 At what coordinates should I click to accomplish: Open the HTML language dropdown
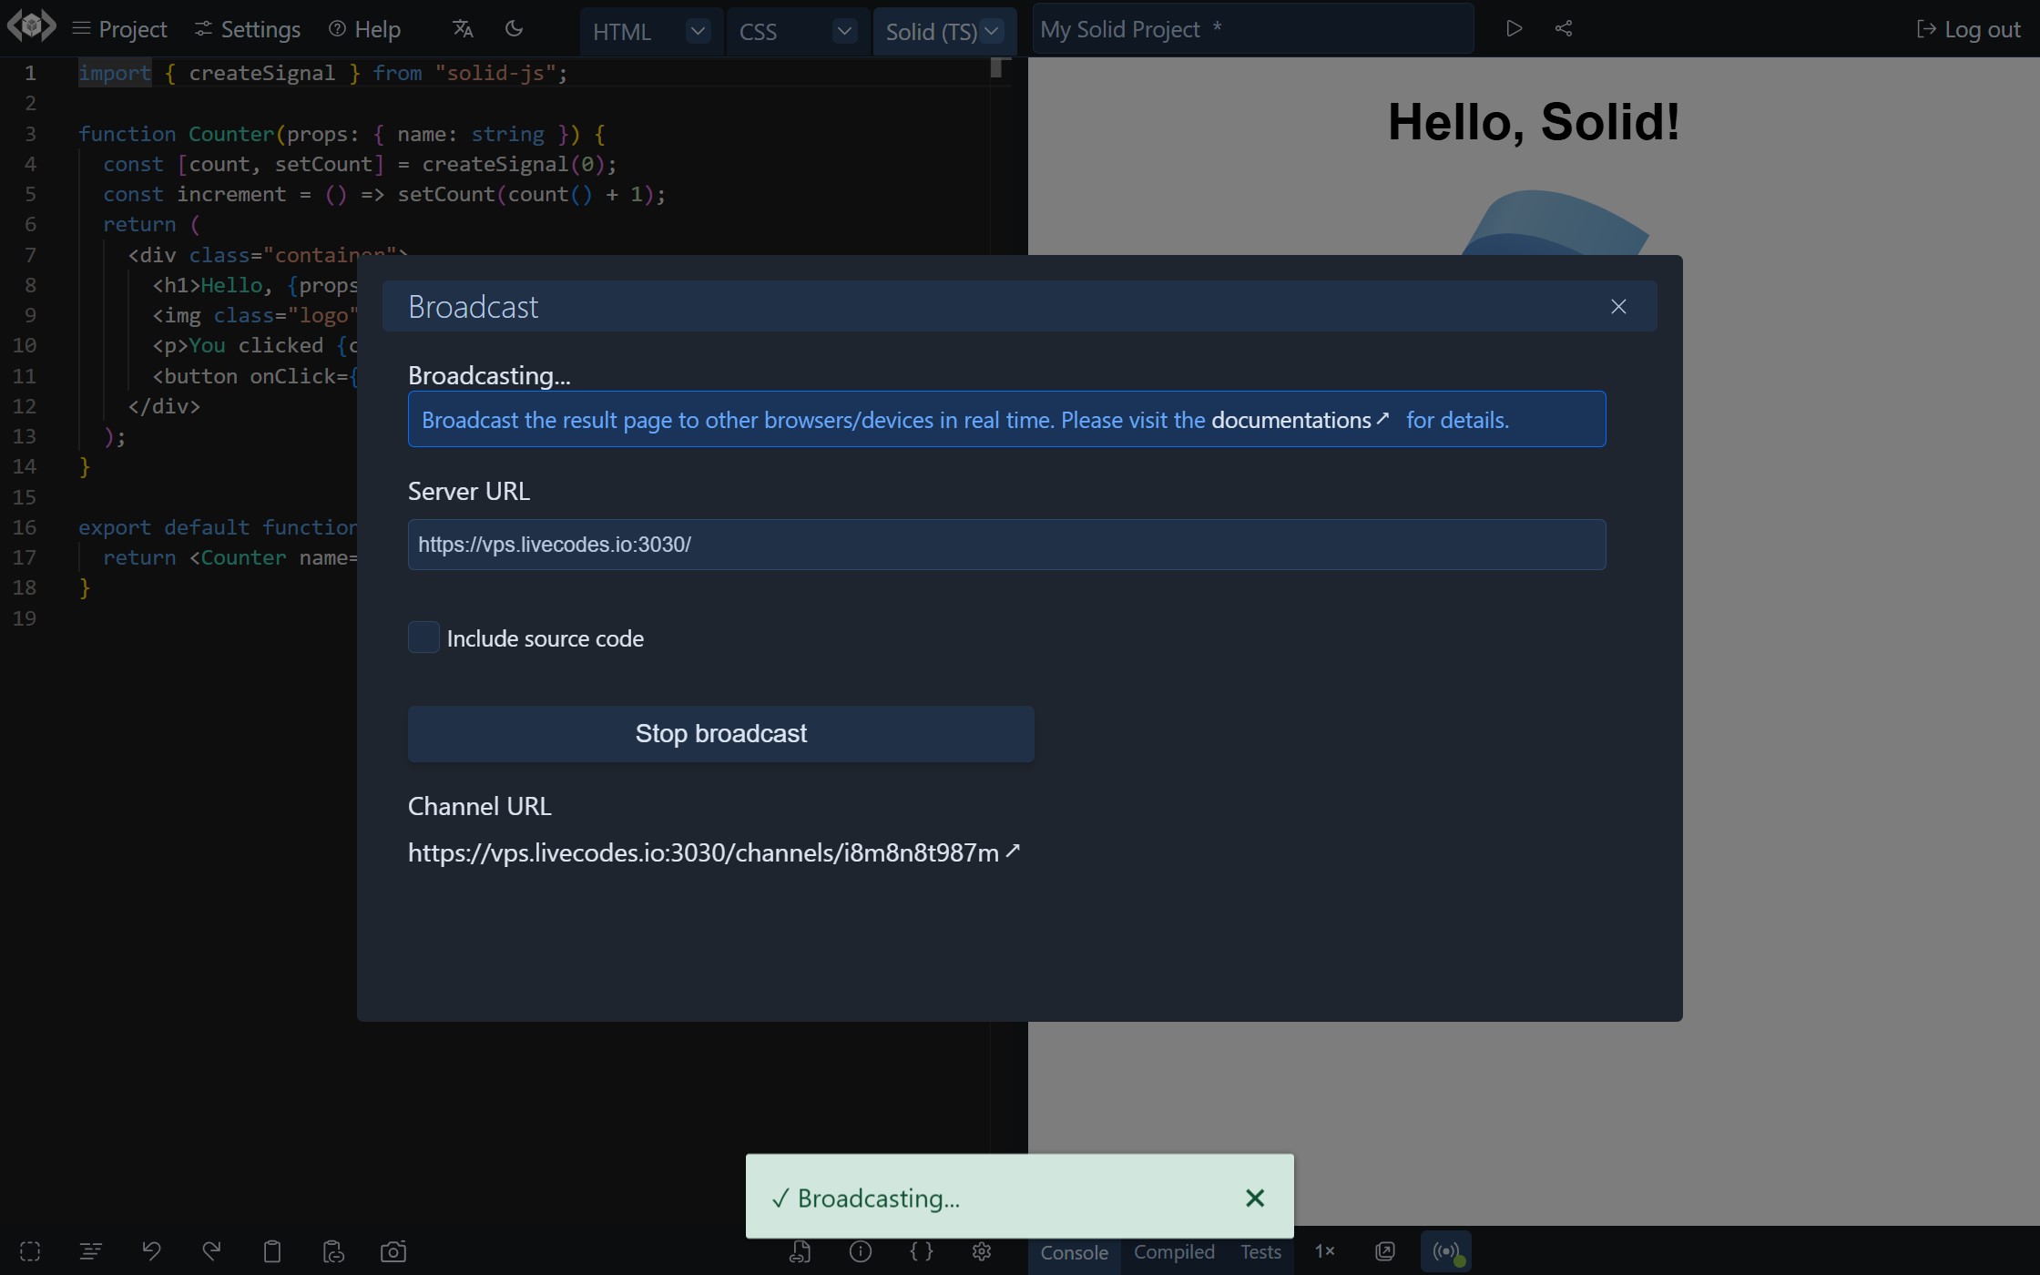point(697,30)
